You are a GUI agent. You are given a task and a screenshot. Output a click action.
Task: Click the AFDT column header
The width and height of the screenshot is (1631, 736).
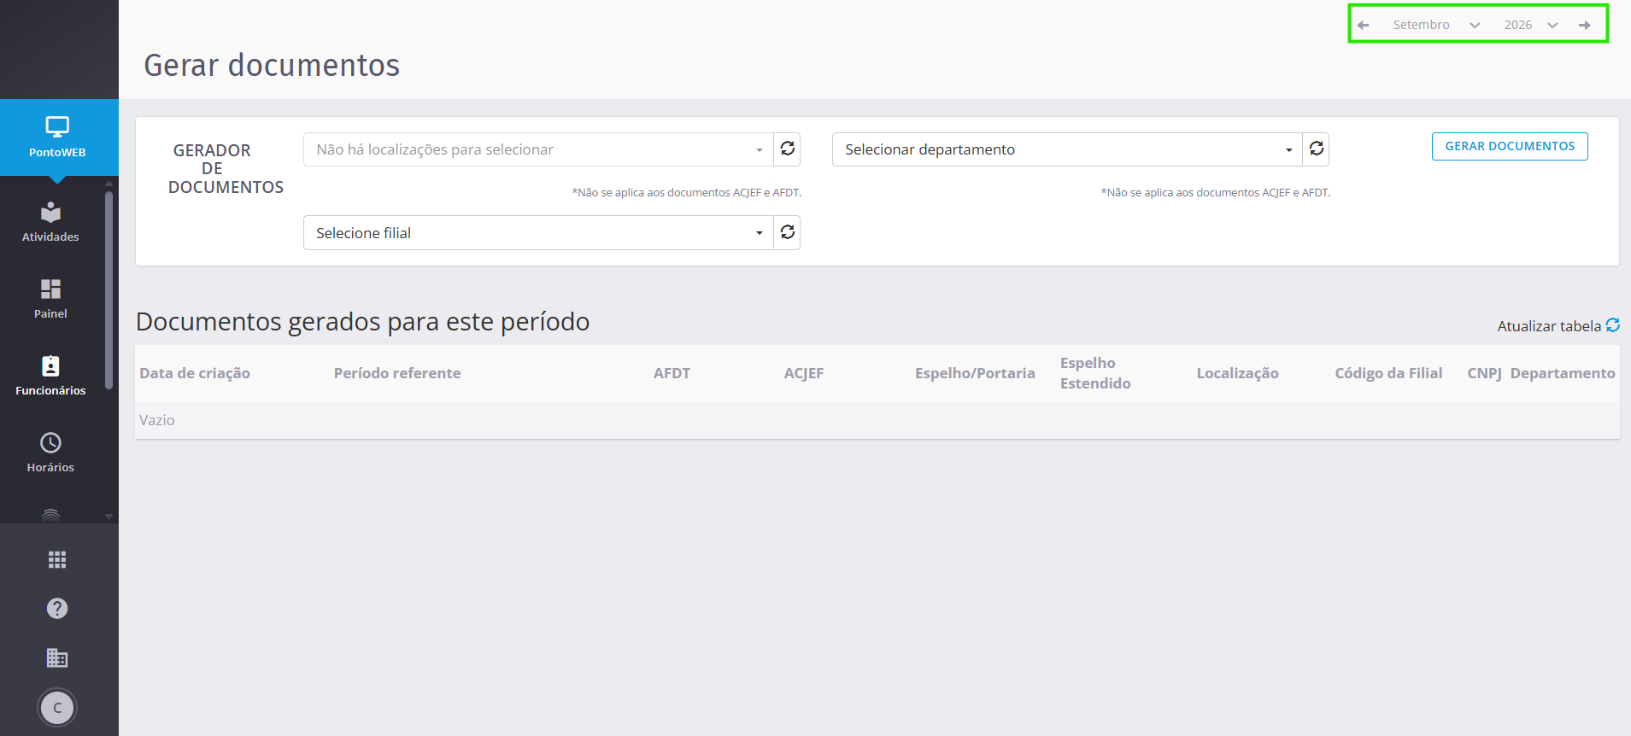tap(672, 373)
